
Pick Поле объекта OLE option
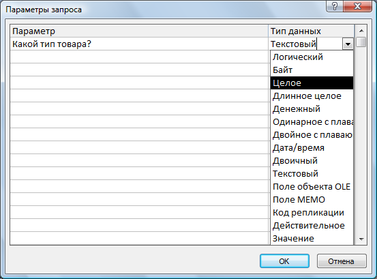pyautogui.click(x=312, y=187)
